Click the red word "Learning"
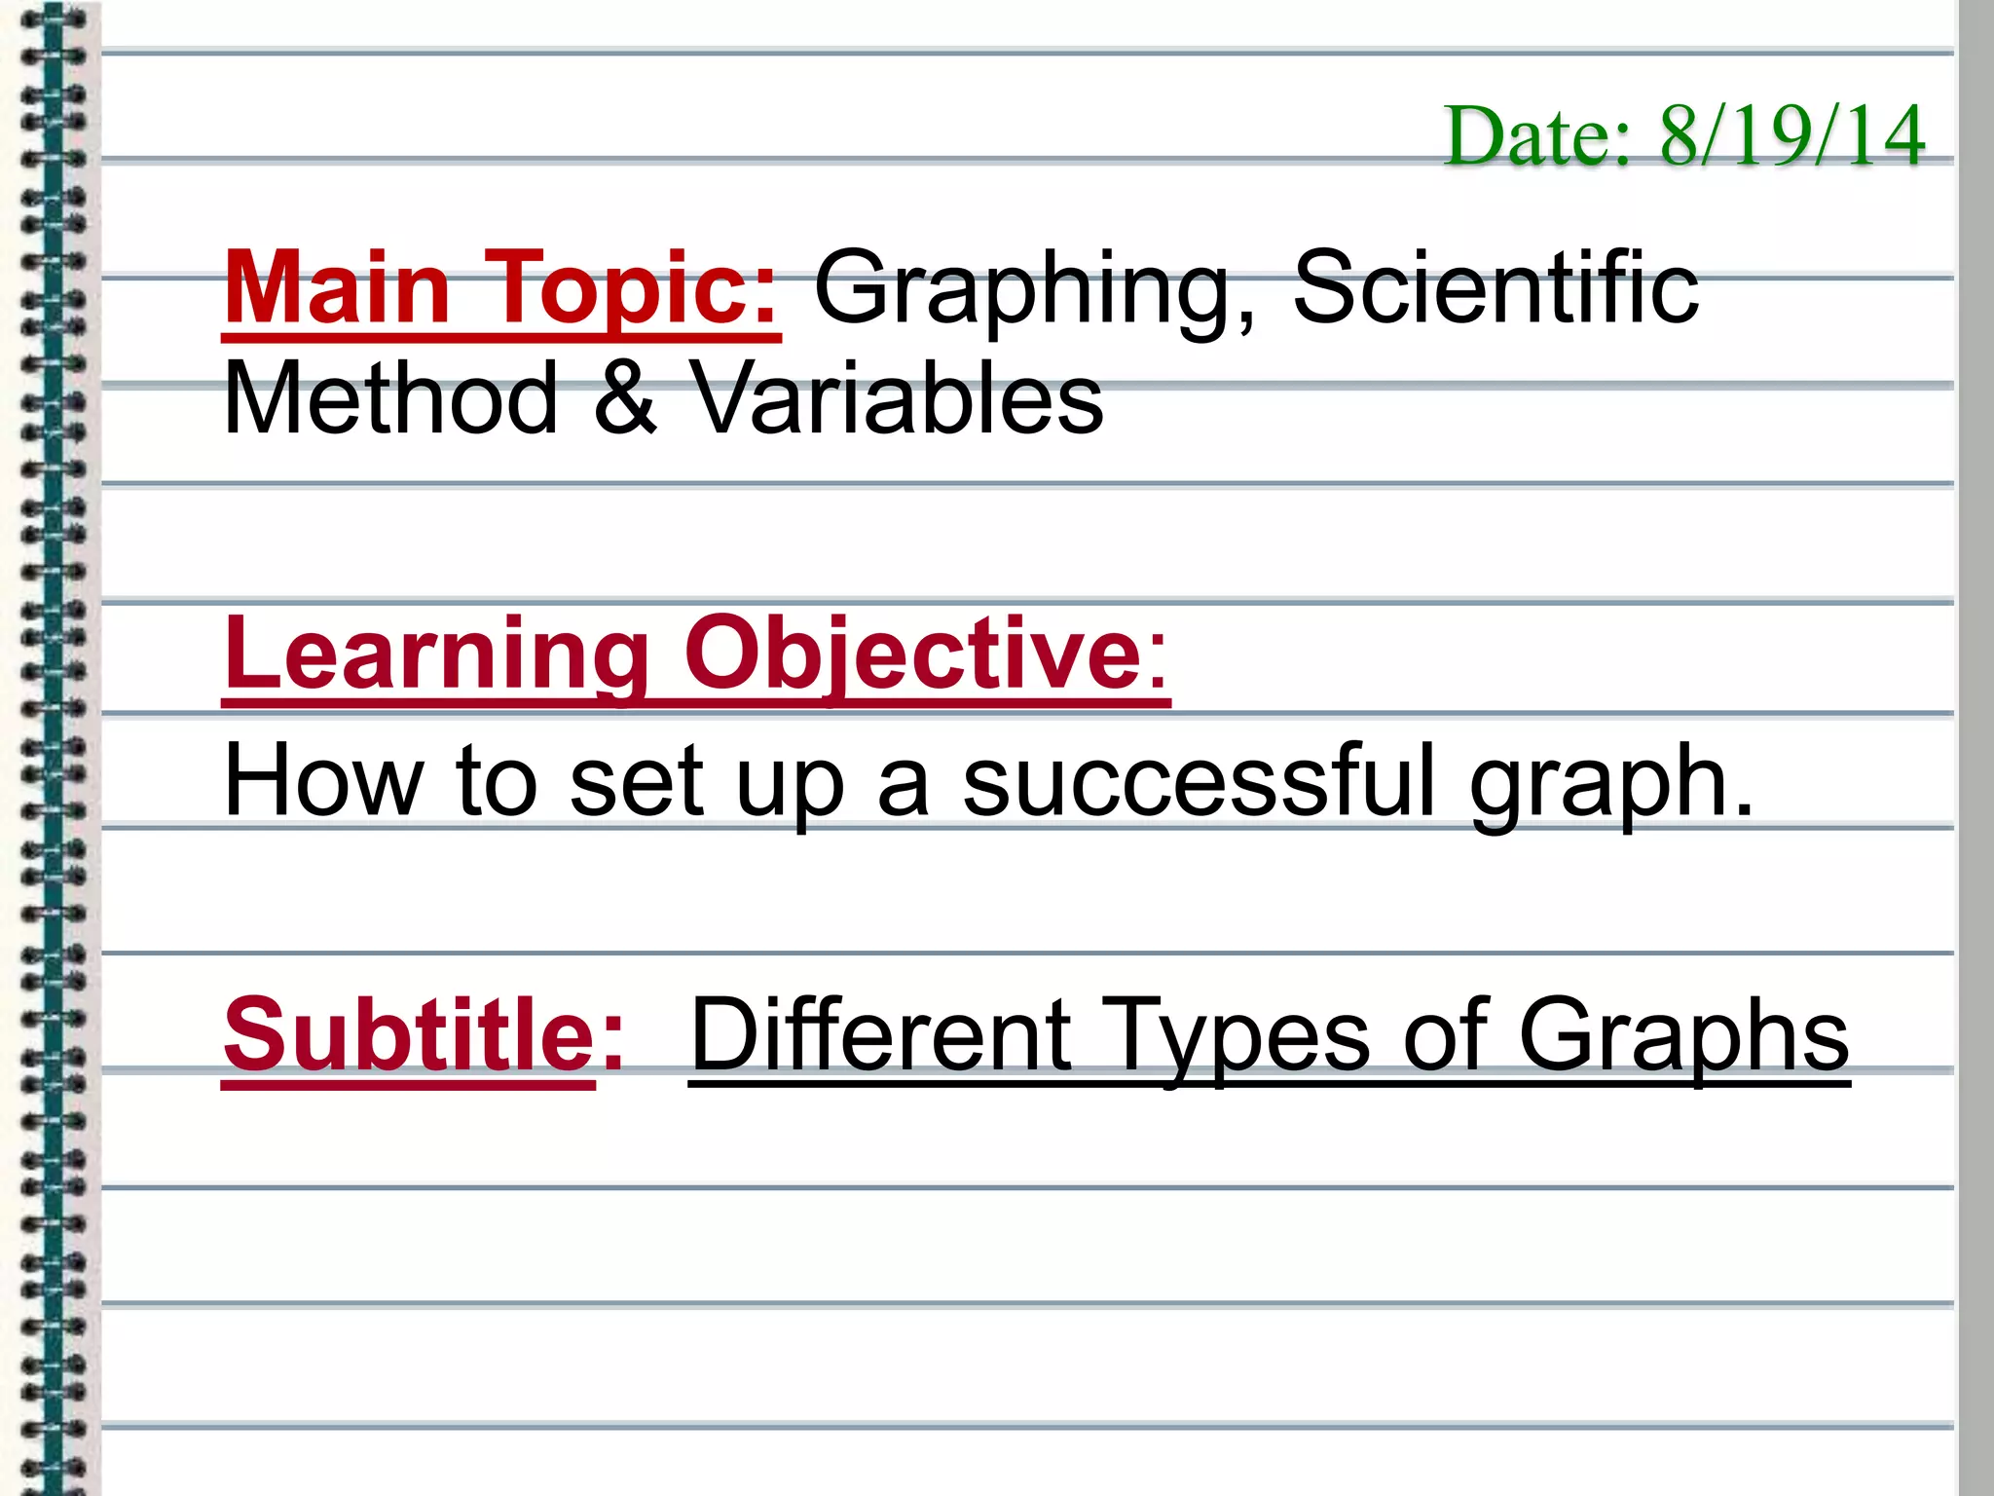The height and width of the screenshot is (1496, 1994). 436,654
